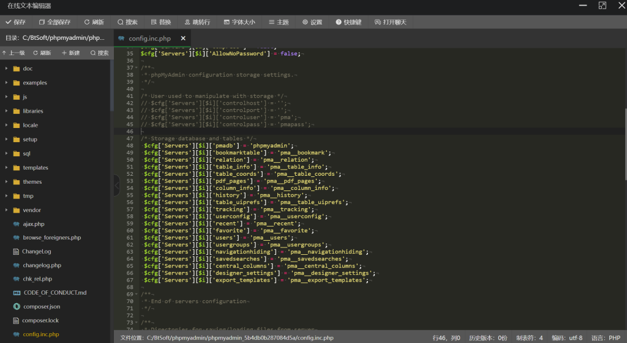Expand the templates folder
Viewport: 627px width, 343px height.
(x=35, y=167)
